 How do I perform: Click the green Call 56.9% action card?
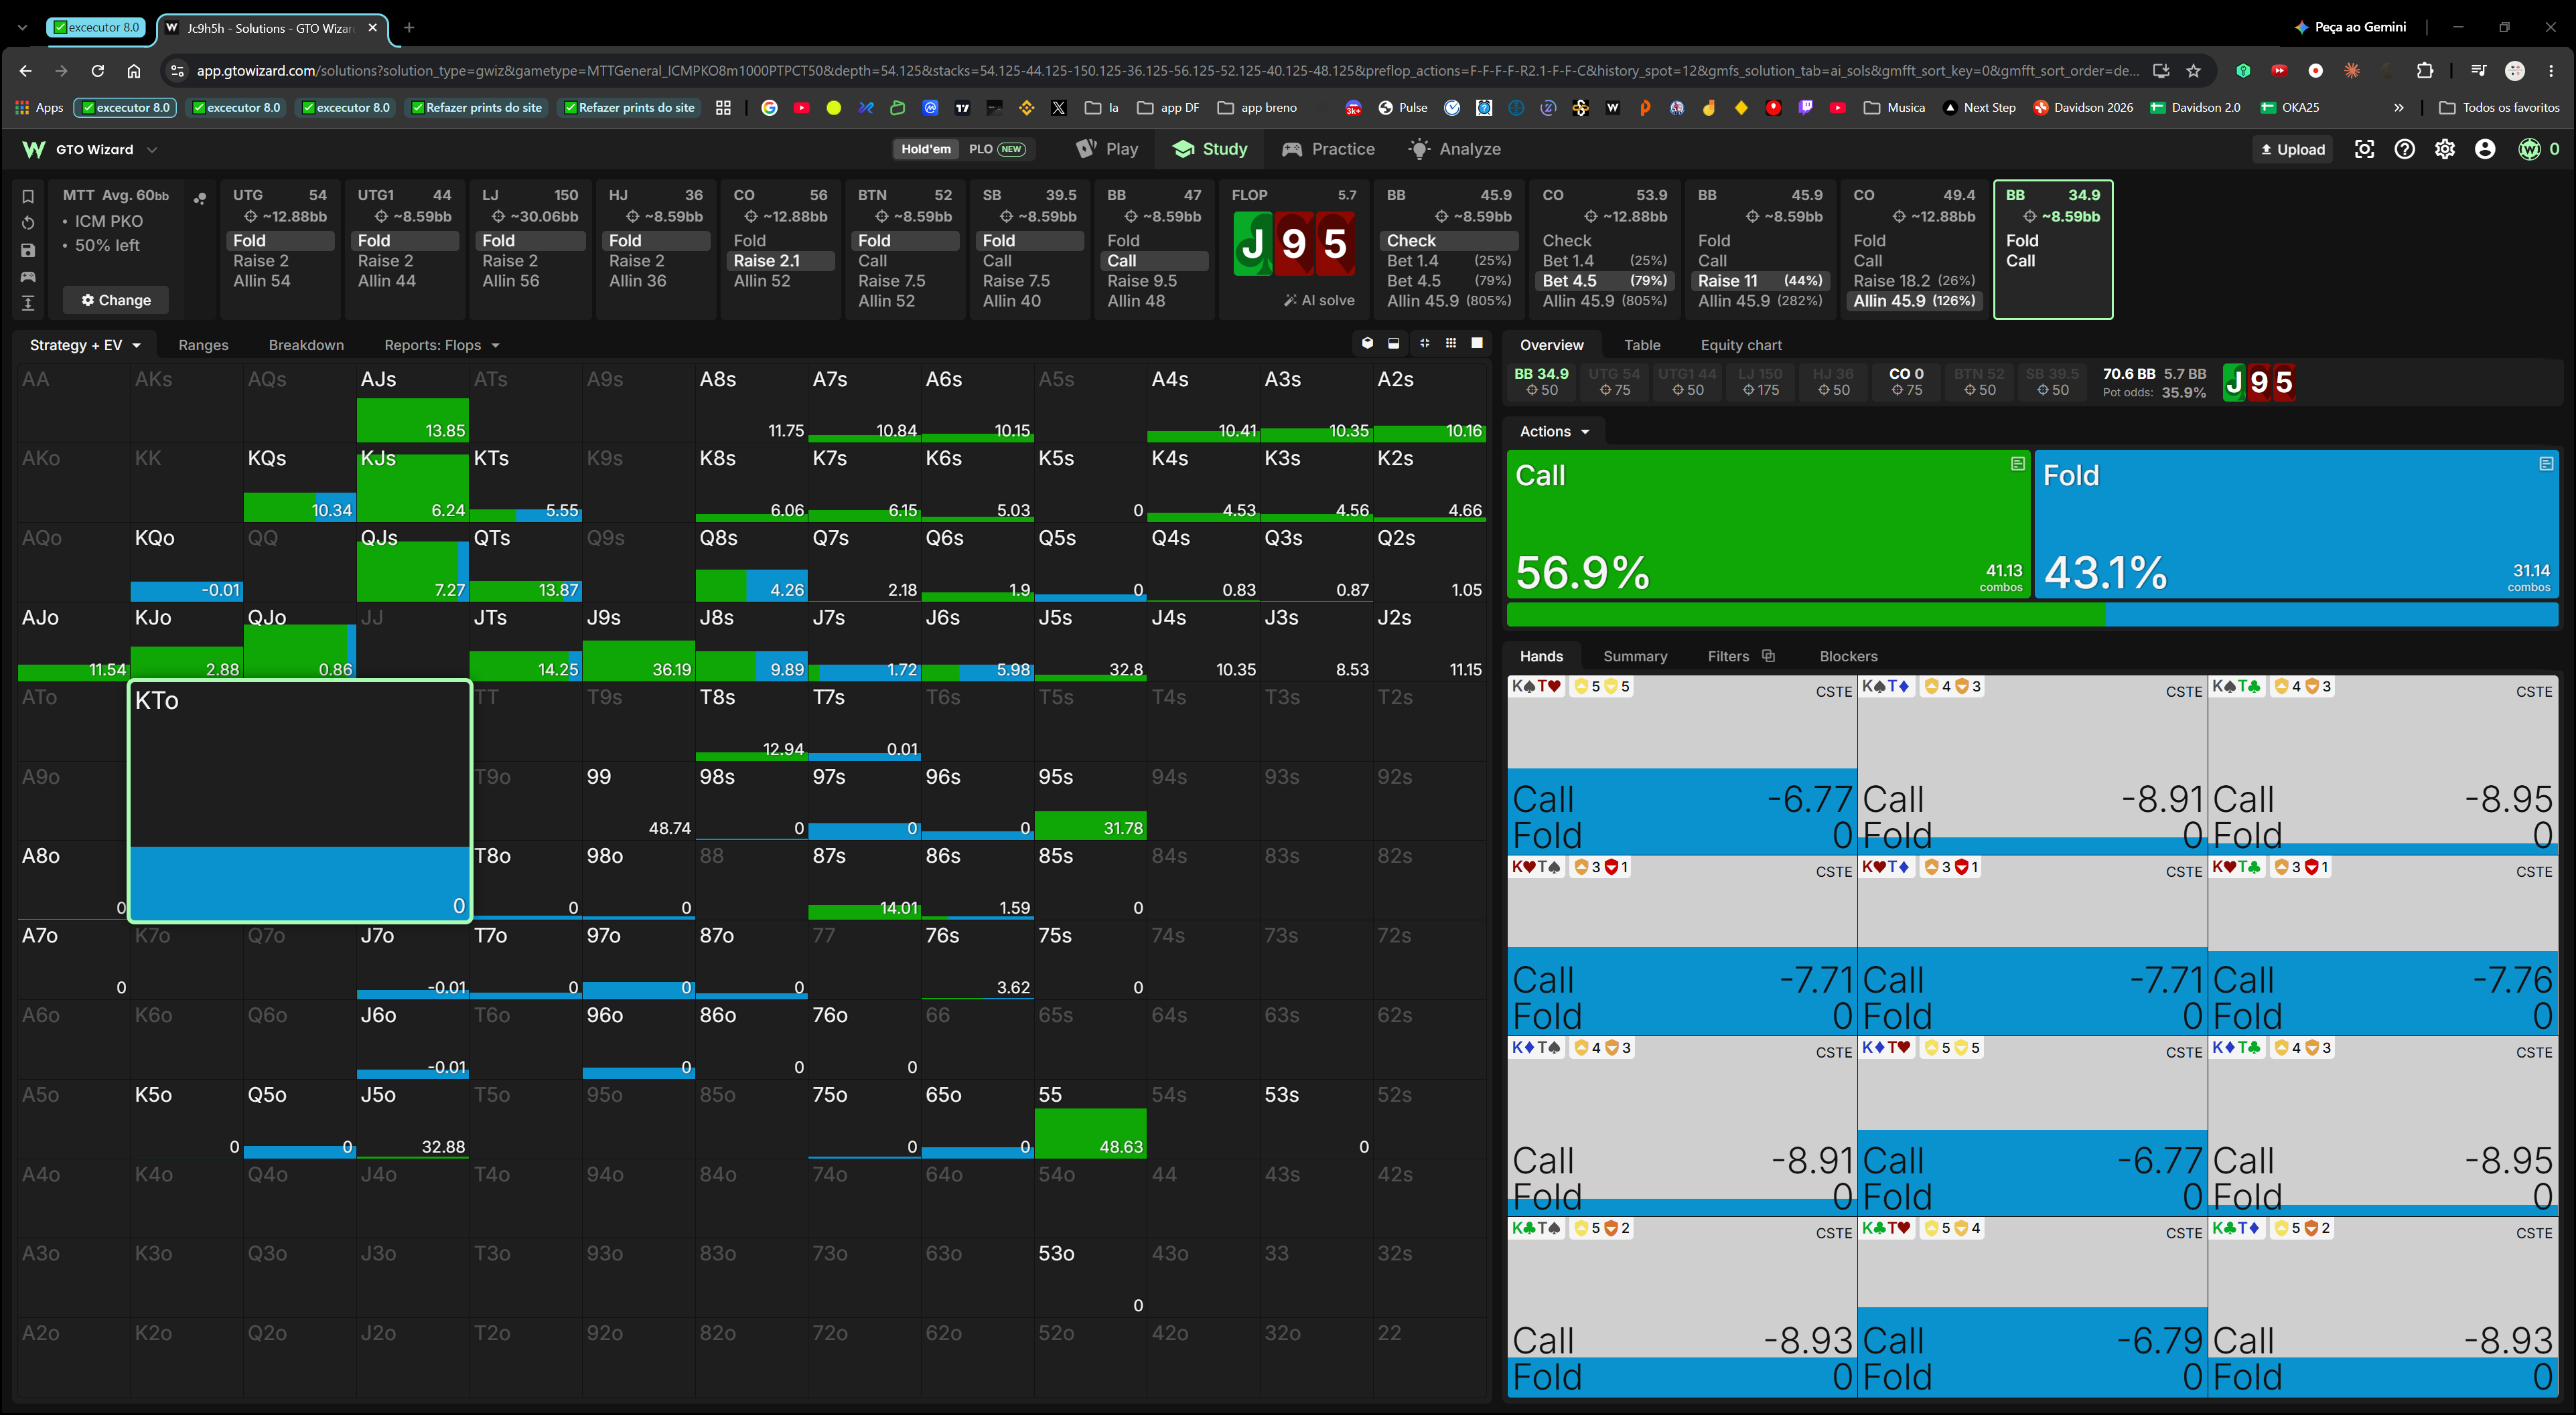pos(1768,525)
